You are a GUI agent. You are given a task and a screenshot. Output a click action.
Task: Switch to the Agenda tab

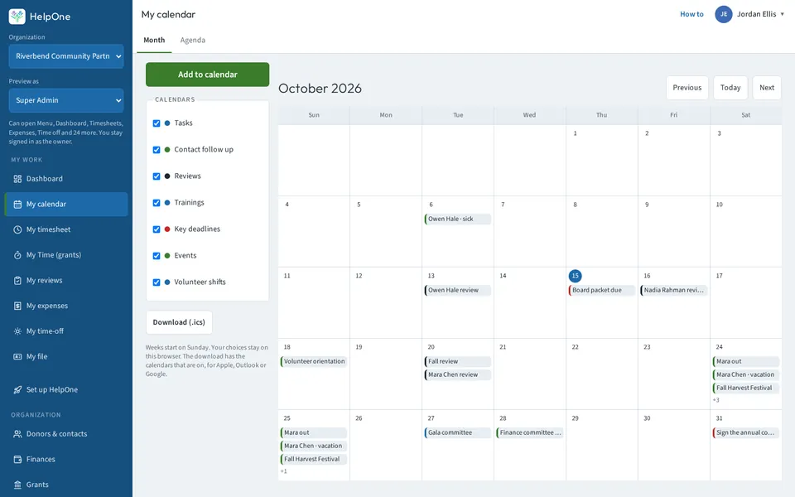pos(193,40)
